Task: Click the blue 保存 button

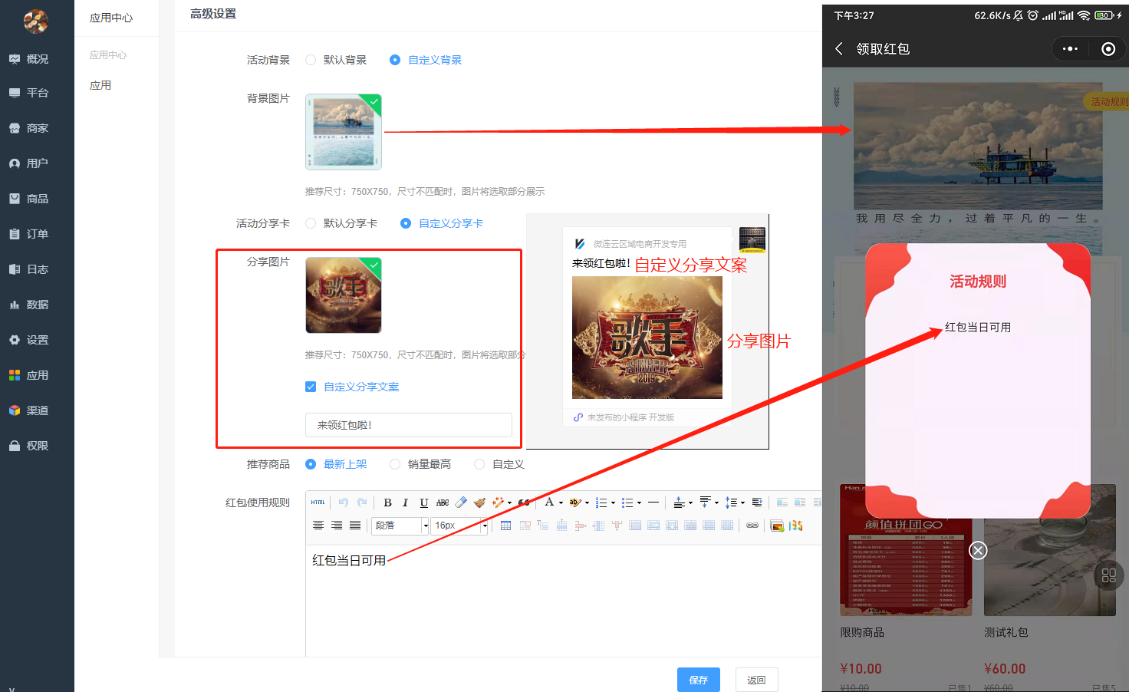Action: pos(698,680)
